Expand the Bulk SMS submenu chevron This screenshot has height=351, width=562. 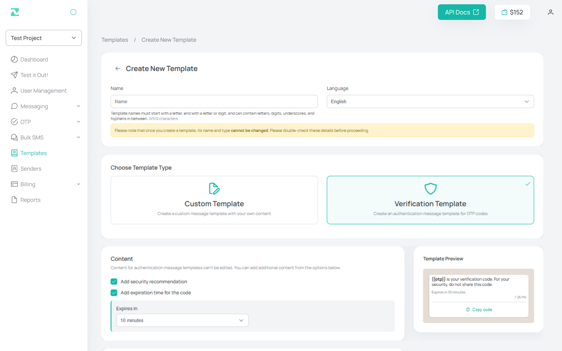pyautogui.click(x=78, y=137)
